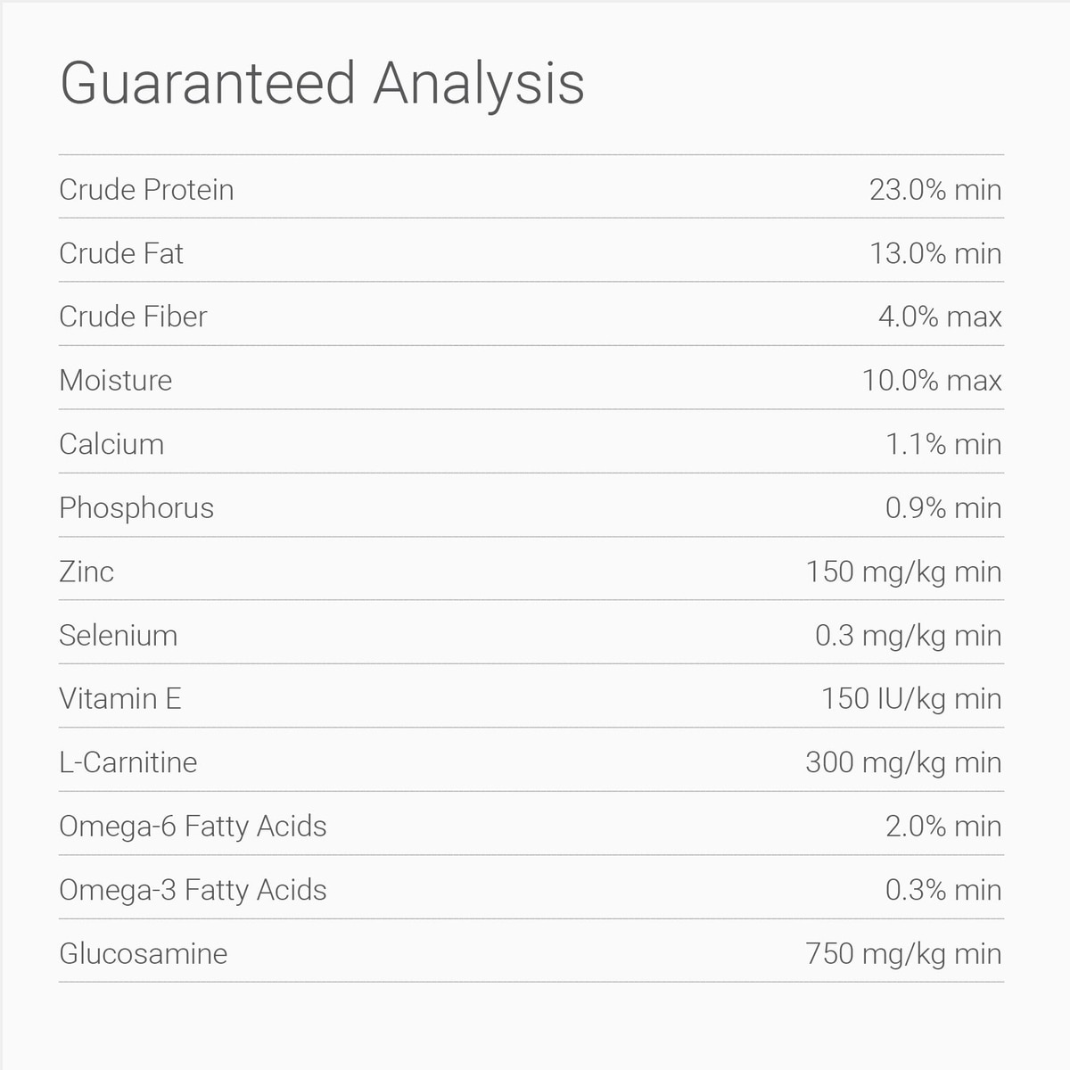Click the 23.0% min protein value
Image resolution: width=1070 pixels, height=1070 pixels.
point(935,190)
